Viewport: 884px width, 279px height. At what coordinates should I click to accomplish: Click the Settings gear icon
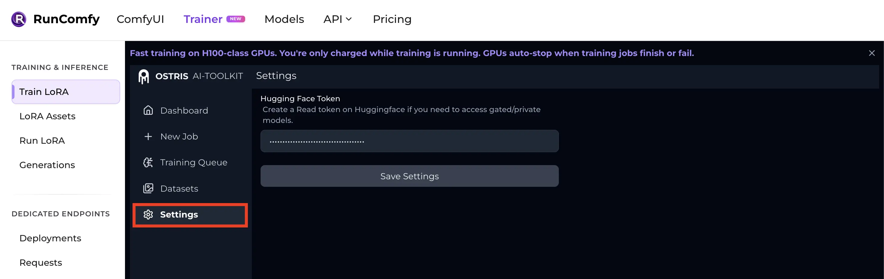[x=148, y=214]
